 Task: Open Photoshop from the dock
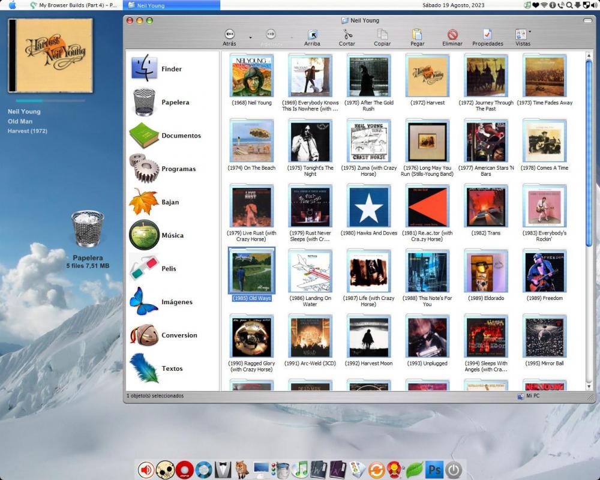433,470
